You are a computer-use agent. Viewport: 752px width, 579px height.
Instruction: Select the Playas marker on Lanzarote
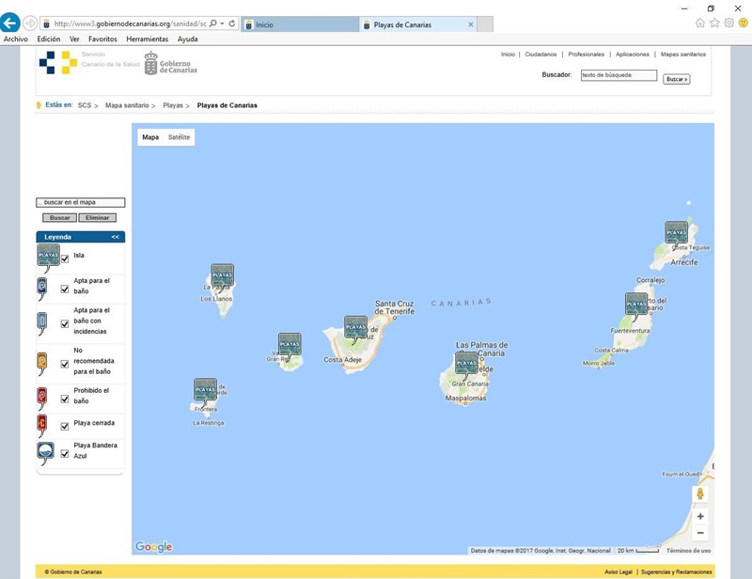point(676,231)
